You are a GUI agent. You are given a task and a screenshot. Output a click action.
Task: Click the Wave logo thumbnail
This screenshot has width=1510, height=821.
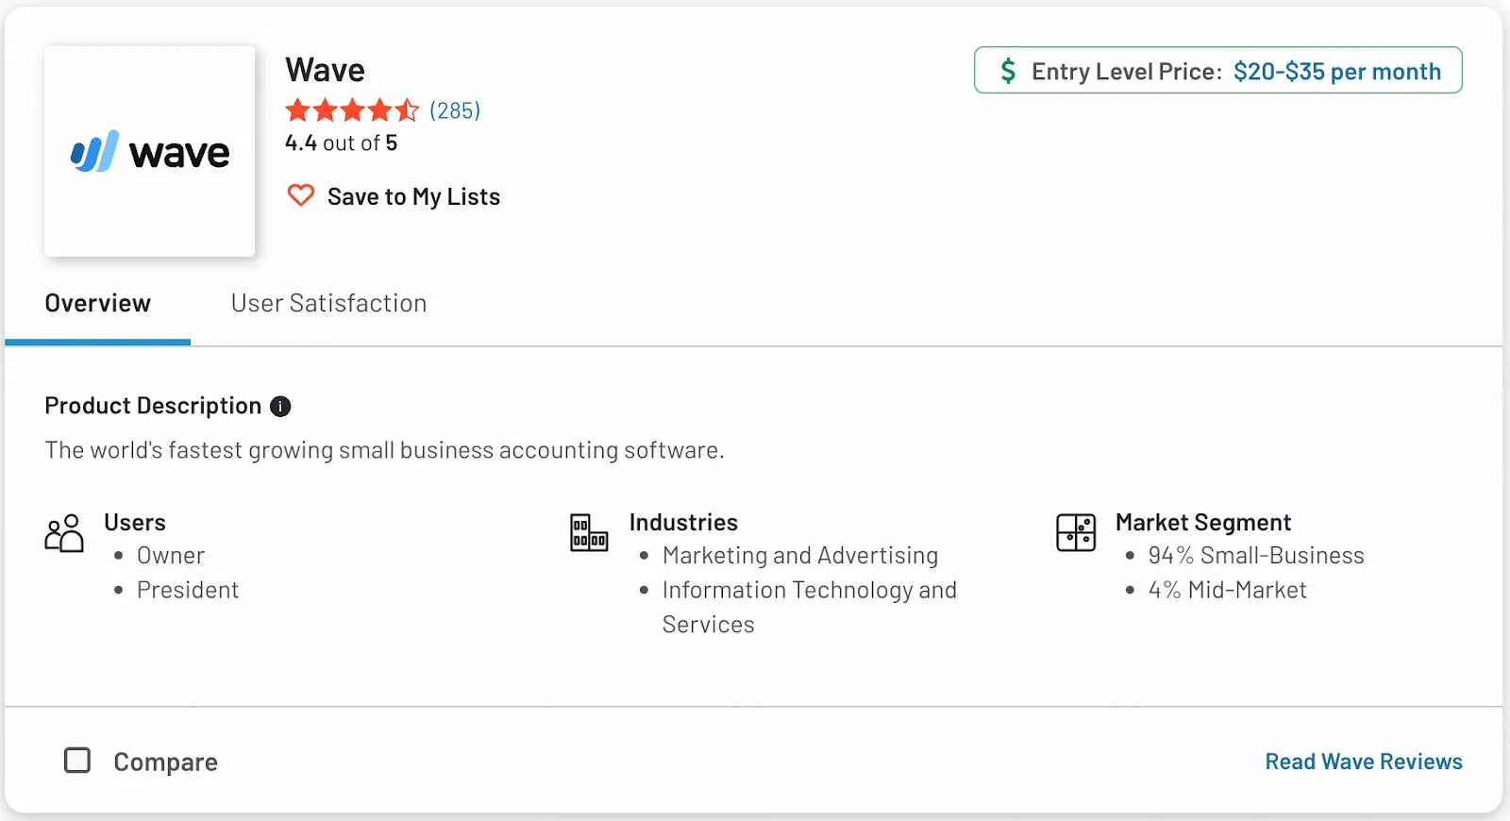click(x=149, y=151)
